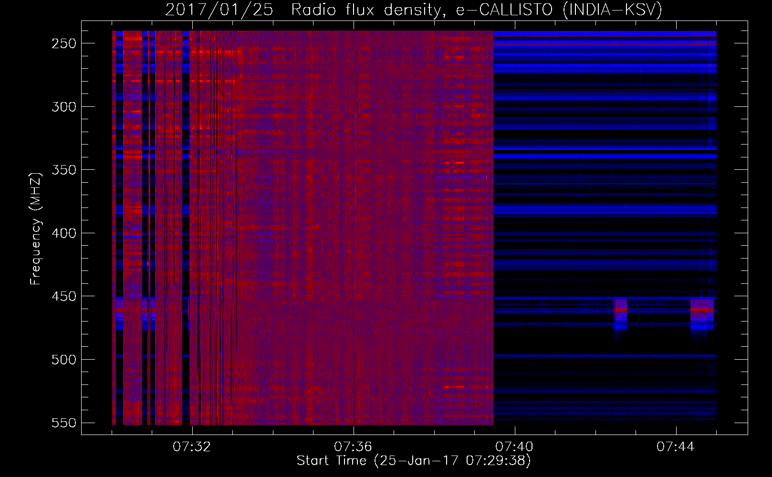Click the 07:36 time tick label
772x477 pixels.
coord(353,447)
